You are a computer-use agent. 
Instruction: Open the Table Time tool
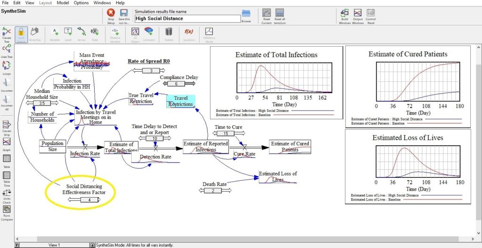(x=7, y=175)
